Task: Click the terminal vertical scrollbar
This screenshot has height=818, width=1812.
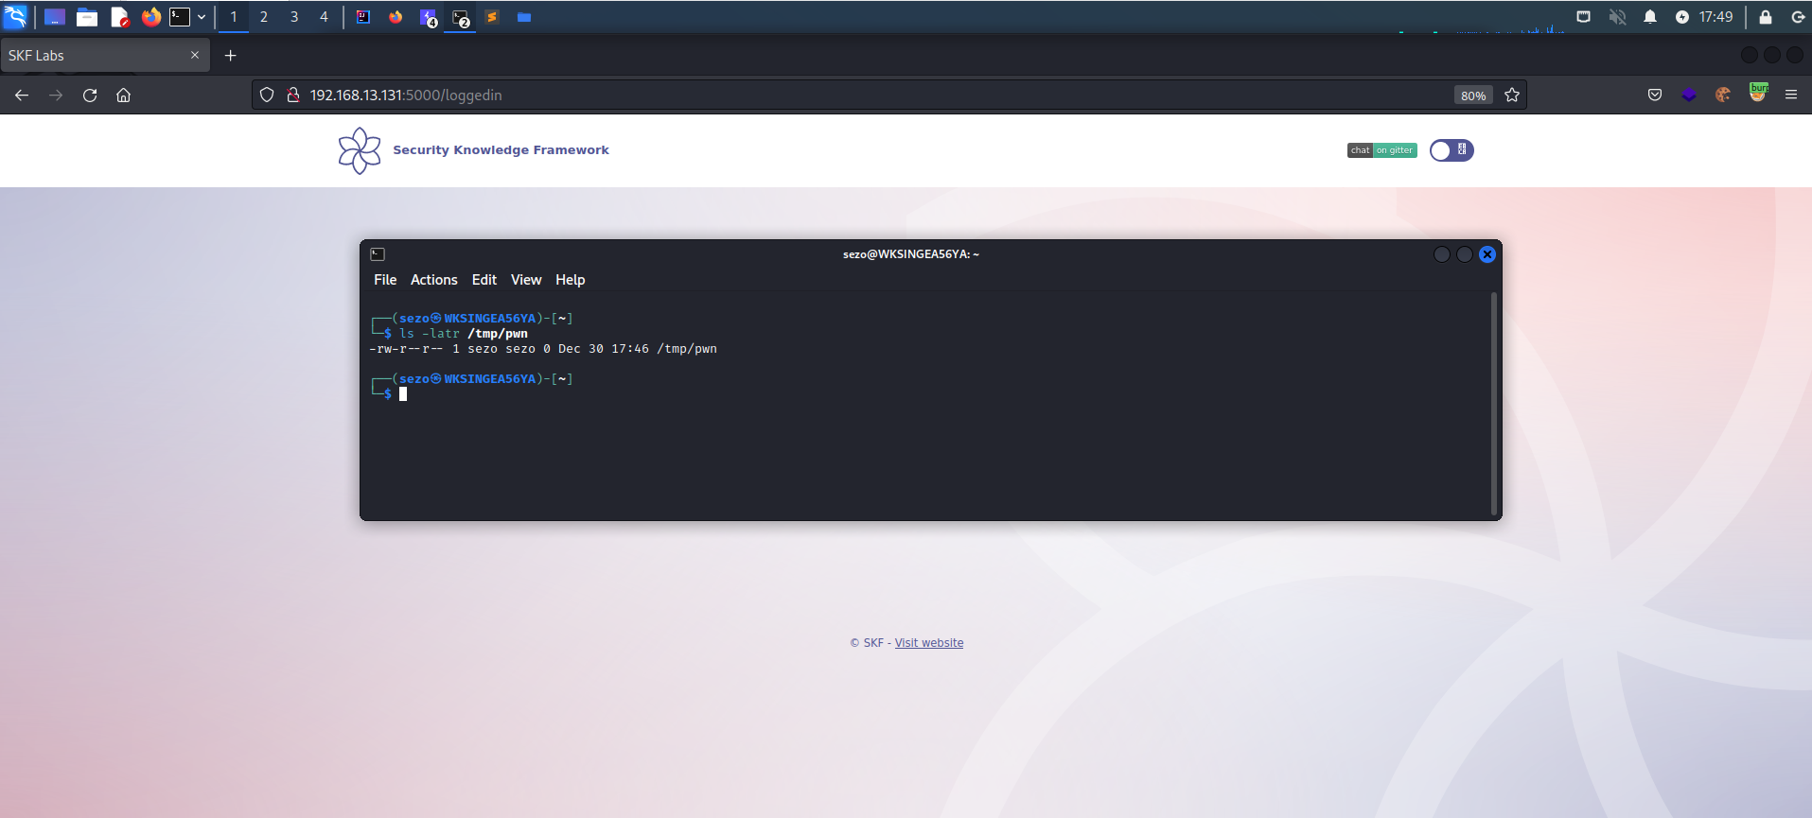Action: pyautogui.click(x=1494, y=405)
